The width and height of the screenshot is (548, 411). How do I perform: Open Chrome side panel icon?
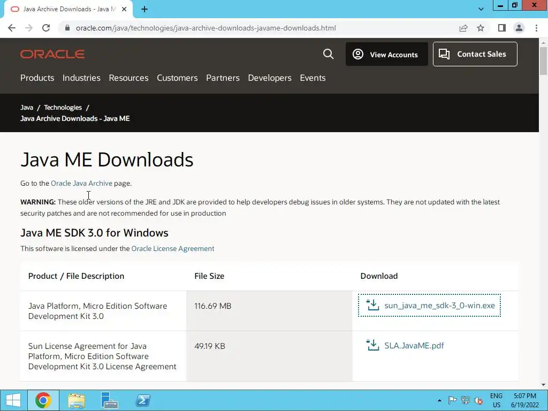coord(502,28)
